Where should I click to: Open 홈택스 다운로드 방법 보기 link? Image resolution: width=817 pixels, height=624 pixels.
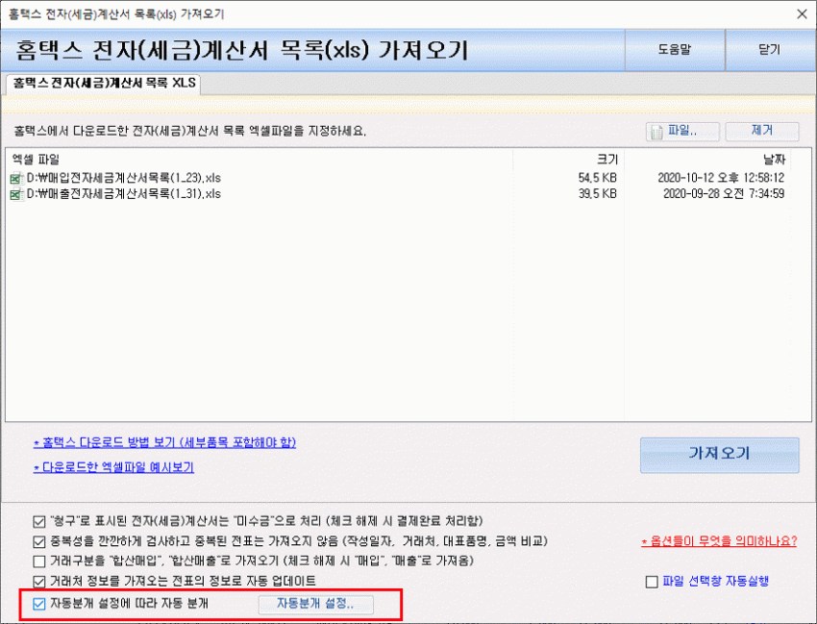tap(164, 443)
